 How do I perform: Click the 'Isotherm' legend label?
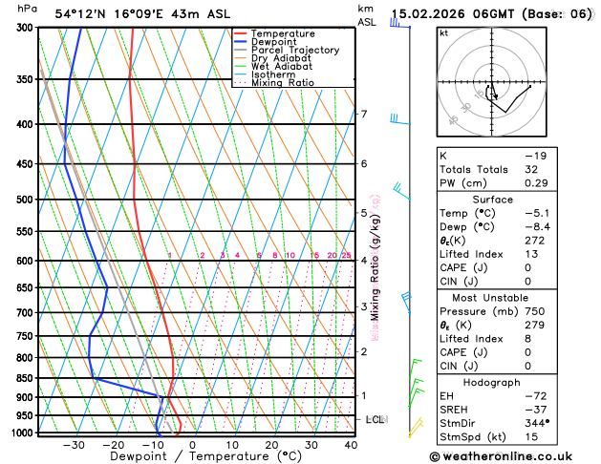pos(273,74)
